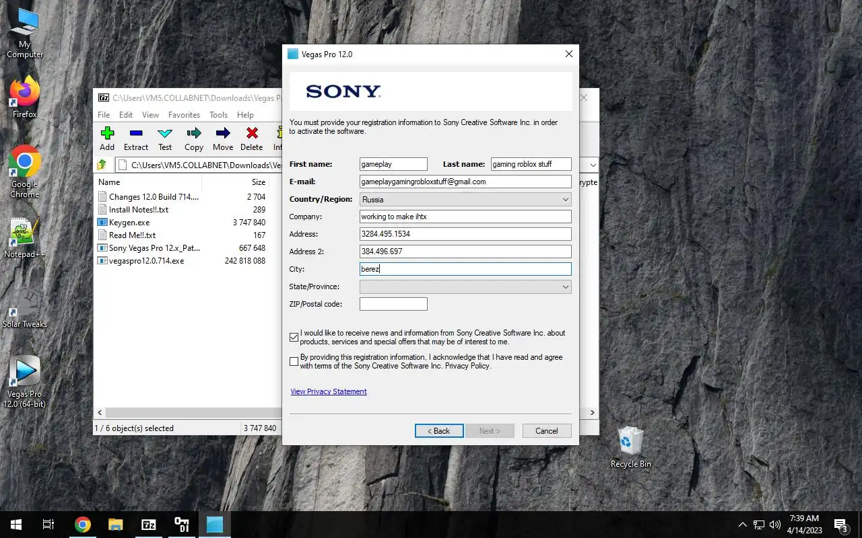Image resolution: width=862 pixels, height=538 pixels.
Task: Click the ZIP/Postal code input field
Action: [x=393, y=304]
